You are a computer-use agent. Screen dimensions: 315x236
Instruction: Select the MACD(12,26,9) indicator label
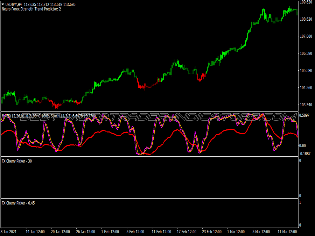[13, 116]
